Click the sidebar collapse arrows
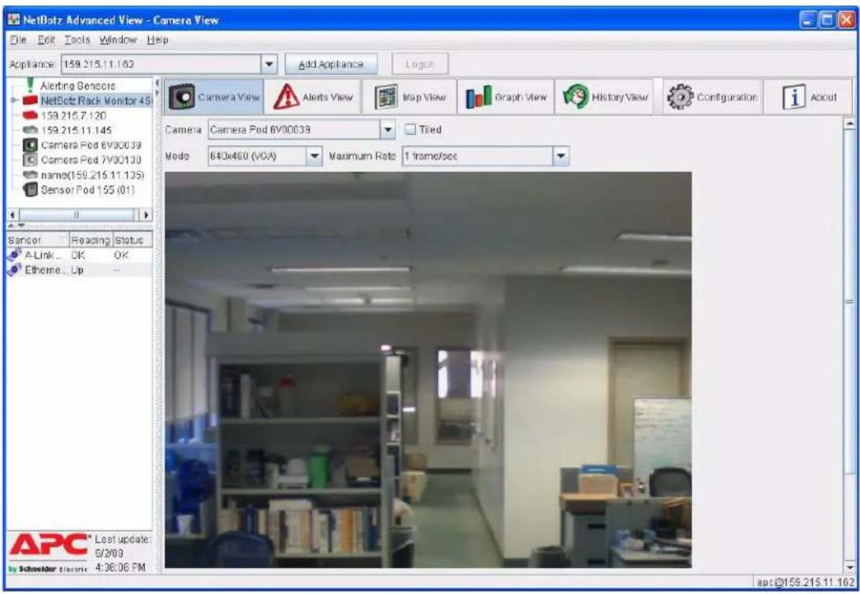This screenshot has width=860, height=594. 157,87
